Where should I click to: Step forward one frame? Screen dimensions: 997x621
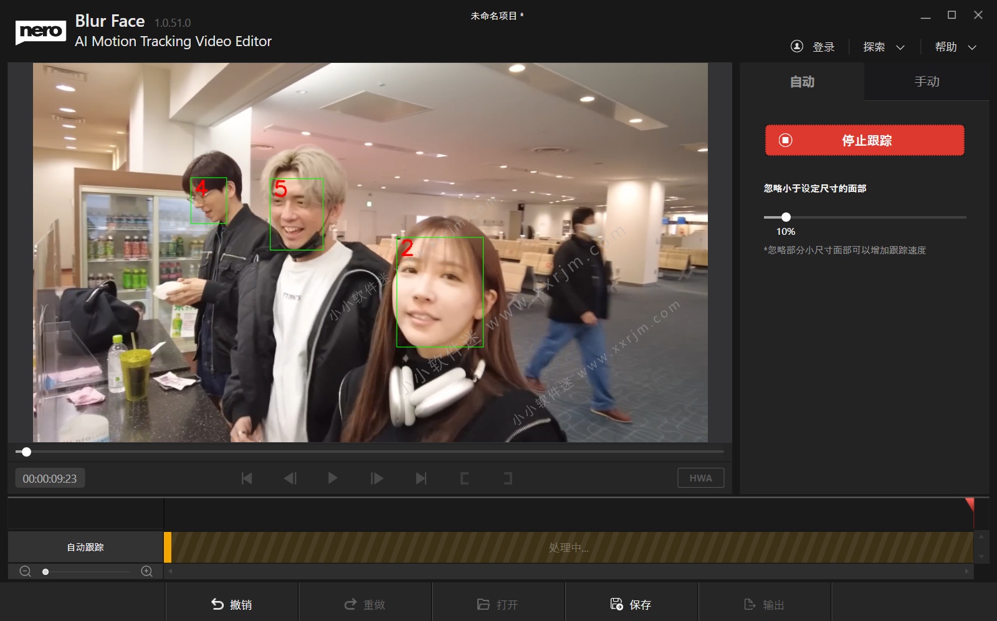(x=377, y=478)
